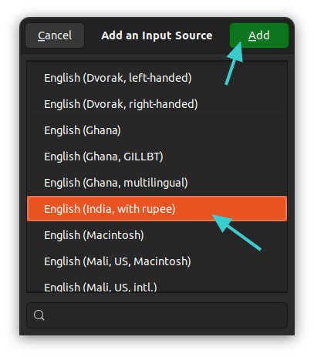The image size is (314, 357).
Task: Focus the search input field
Action: [x=157, y=315]
